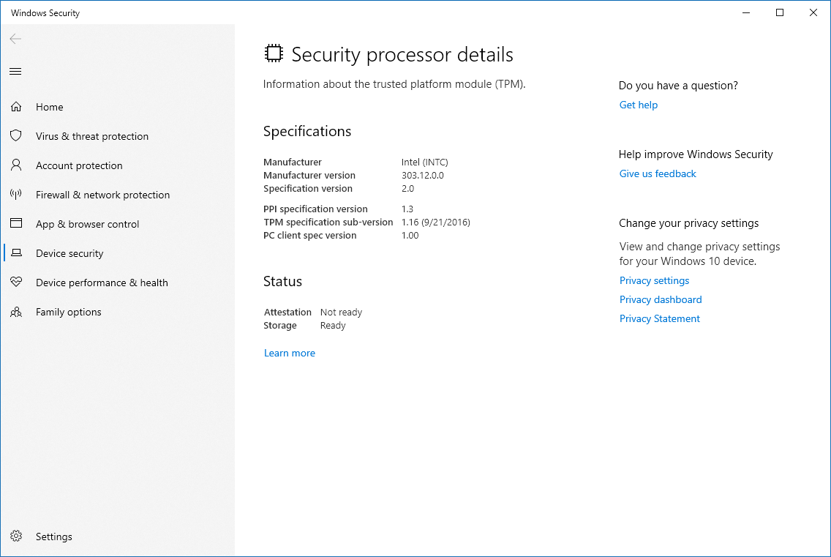This screenshot has width=831, height=557.
Task: Click the Learn more link
Action: click(x=290, y=354)
